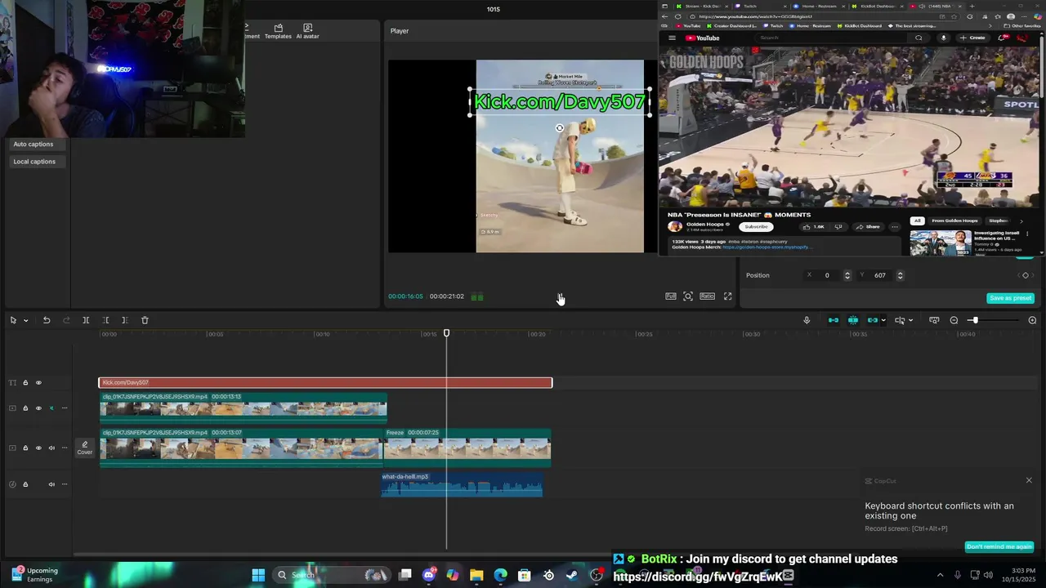Toggle auto snapping on timeline
Screen dimensions: 1046x588
pos(853,320)
